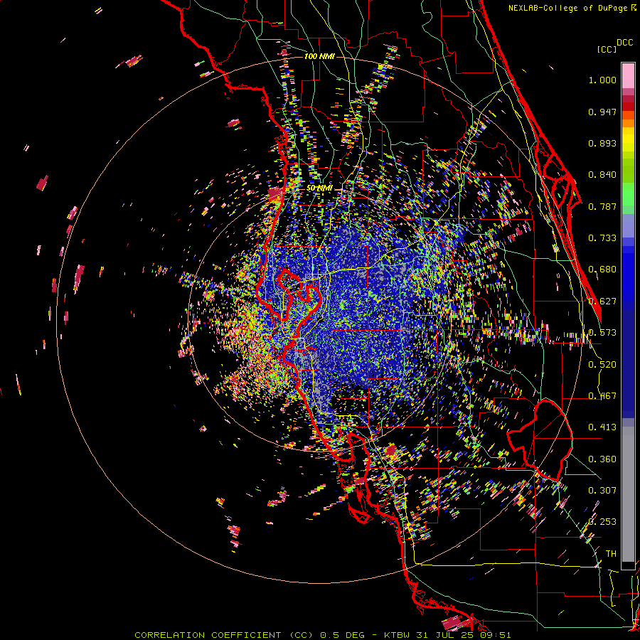Click the 0.733 color scale value

(602, 238)
